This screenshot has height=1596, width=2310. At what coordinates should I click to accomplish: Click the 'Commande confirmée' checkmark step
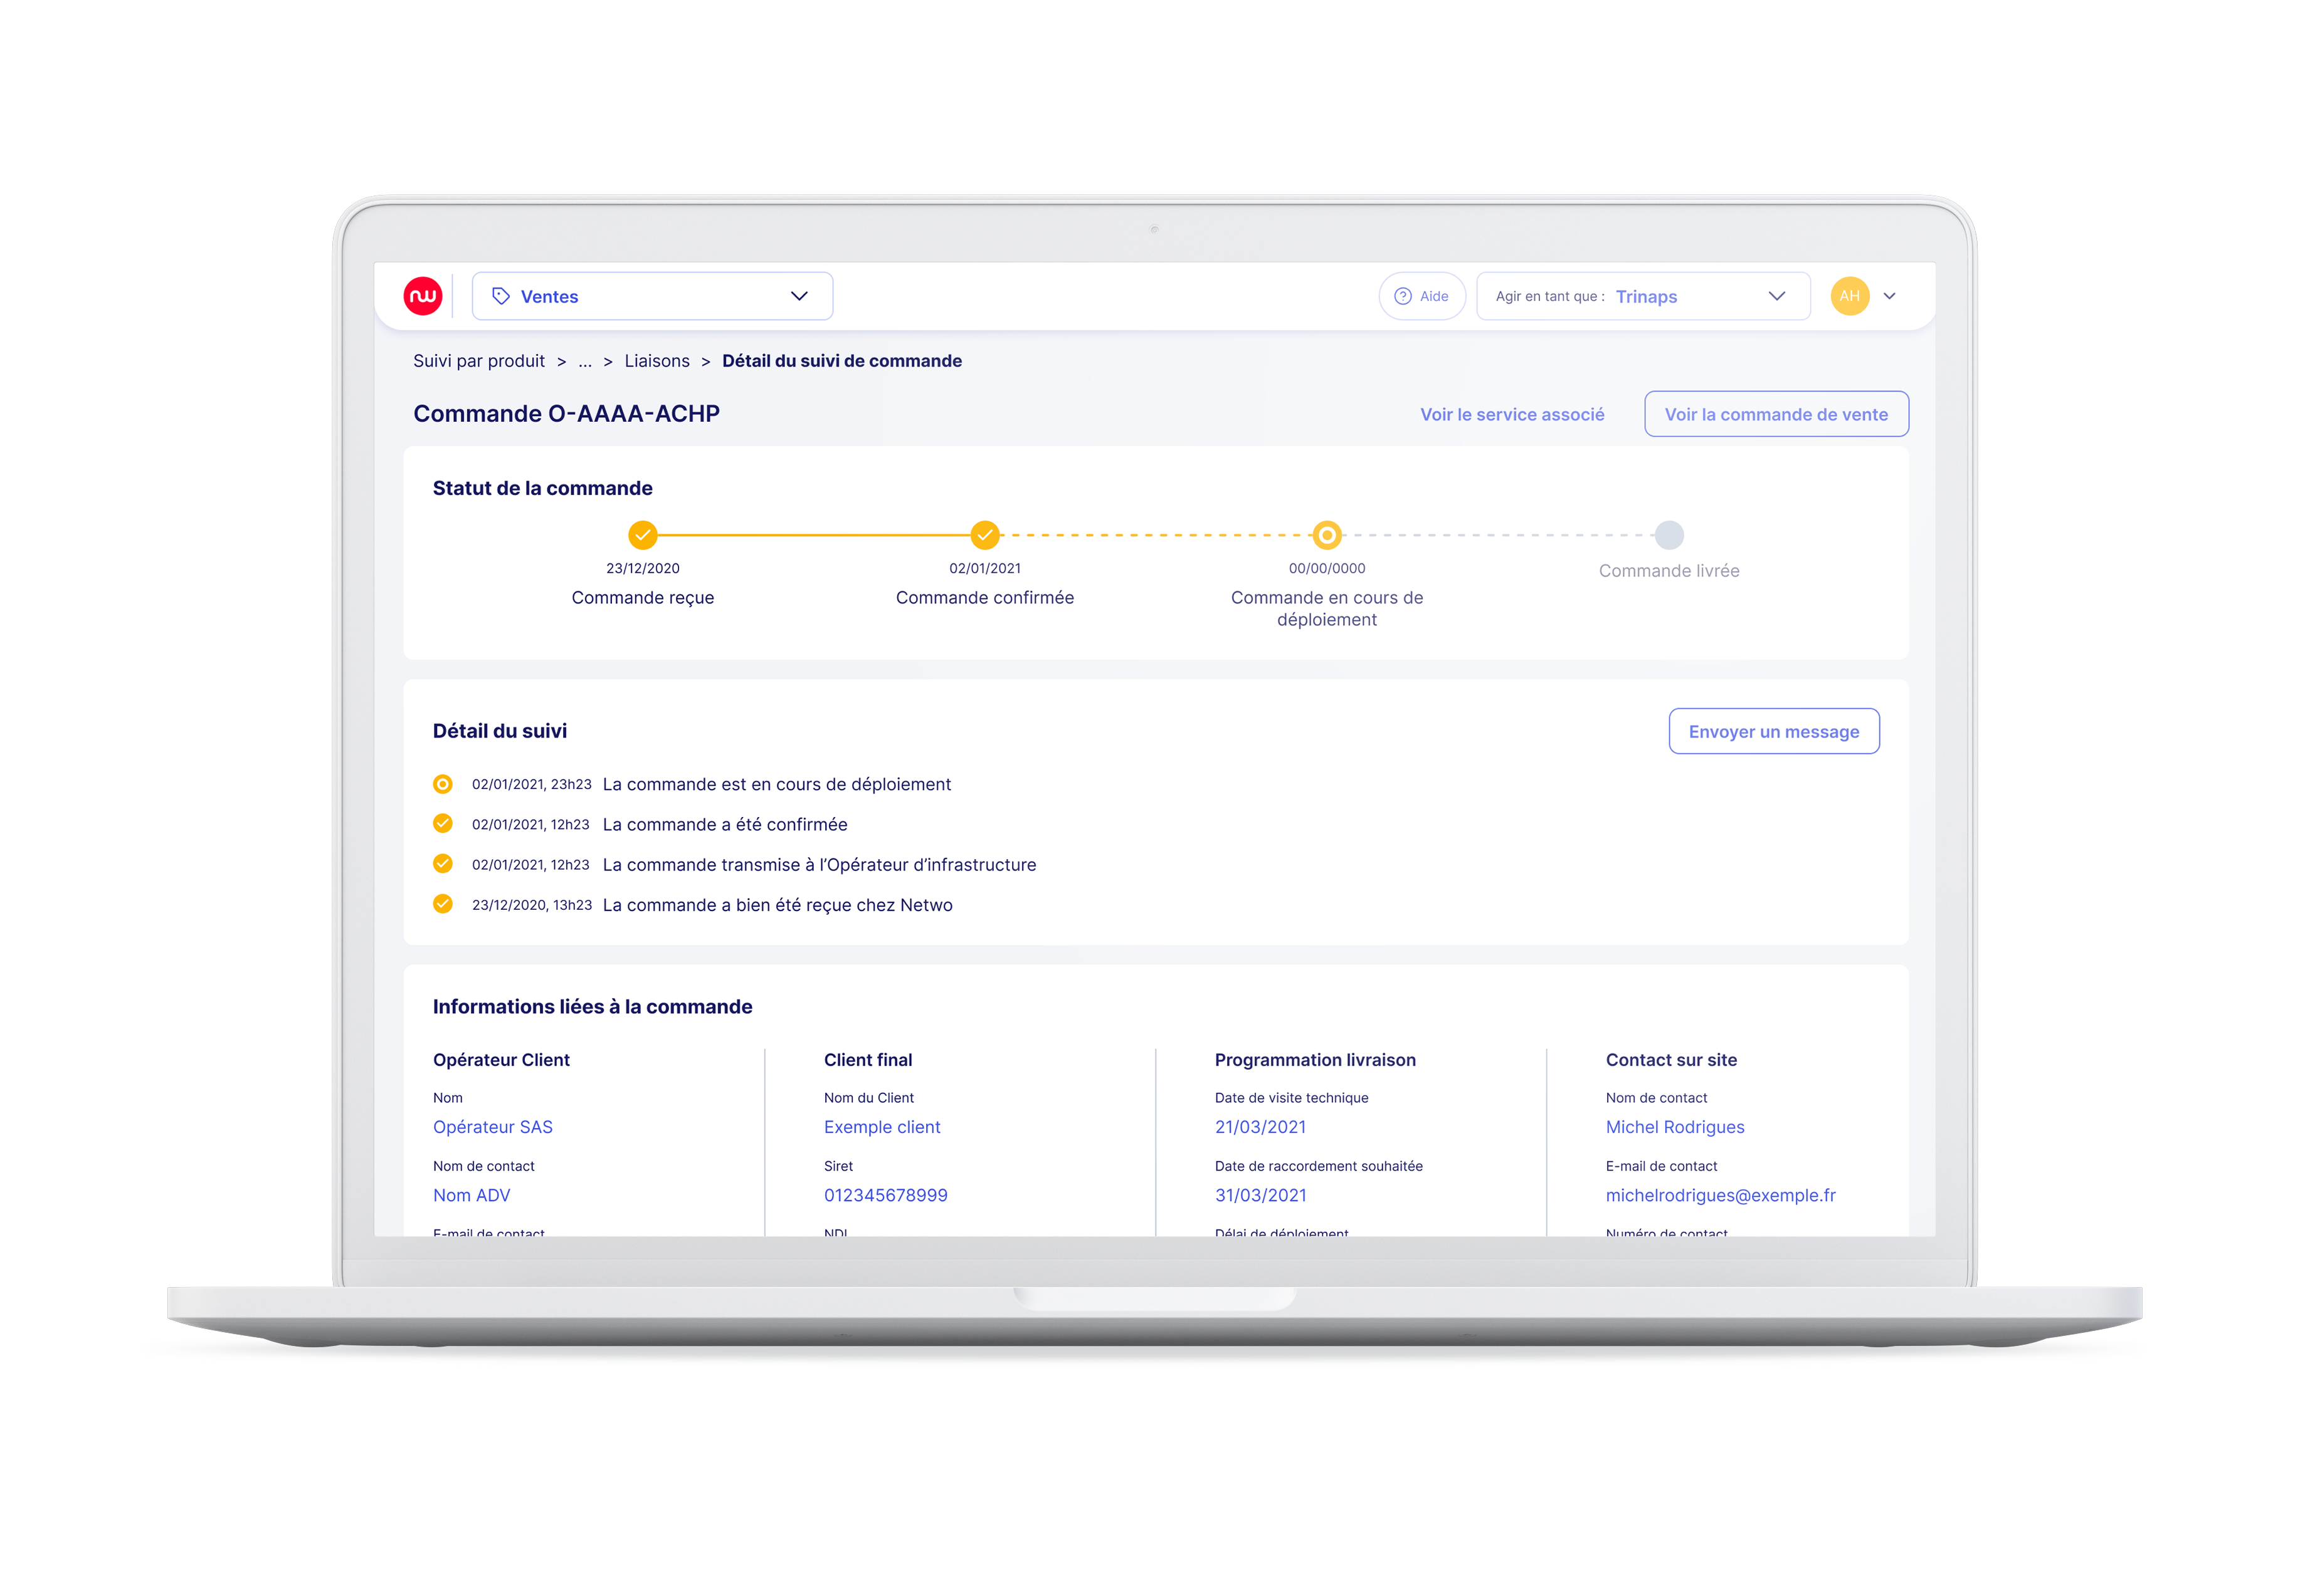coord(984,535)
